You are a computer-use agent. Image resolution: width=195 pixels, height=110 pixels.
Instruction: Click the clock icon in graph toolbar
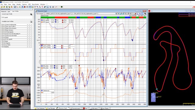tap(128, 13)
